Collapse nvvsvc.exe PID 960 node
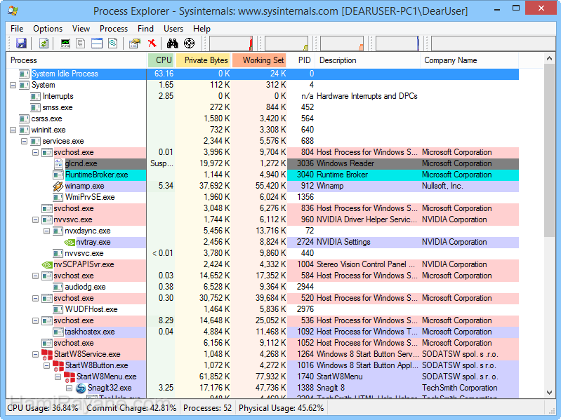The height and width of the screenshot is (420, 561). click(35, 219)
